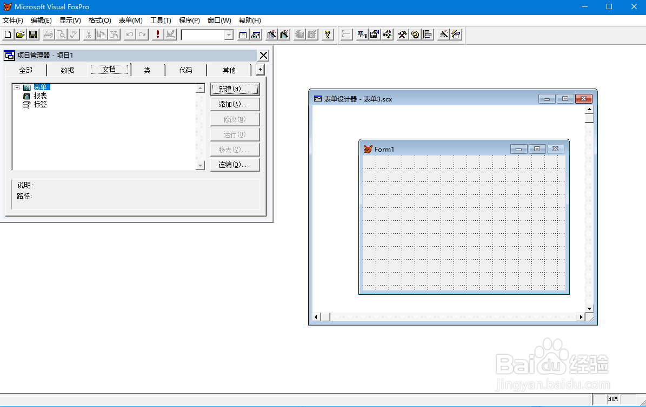Click the 添加(A)... button
This screenshot has width=646, height=407.
click(x=235, y=105)
